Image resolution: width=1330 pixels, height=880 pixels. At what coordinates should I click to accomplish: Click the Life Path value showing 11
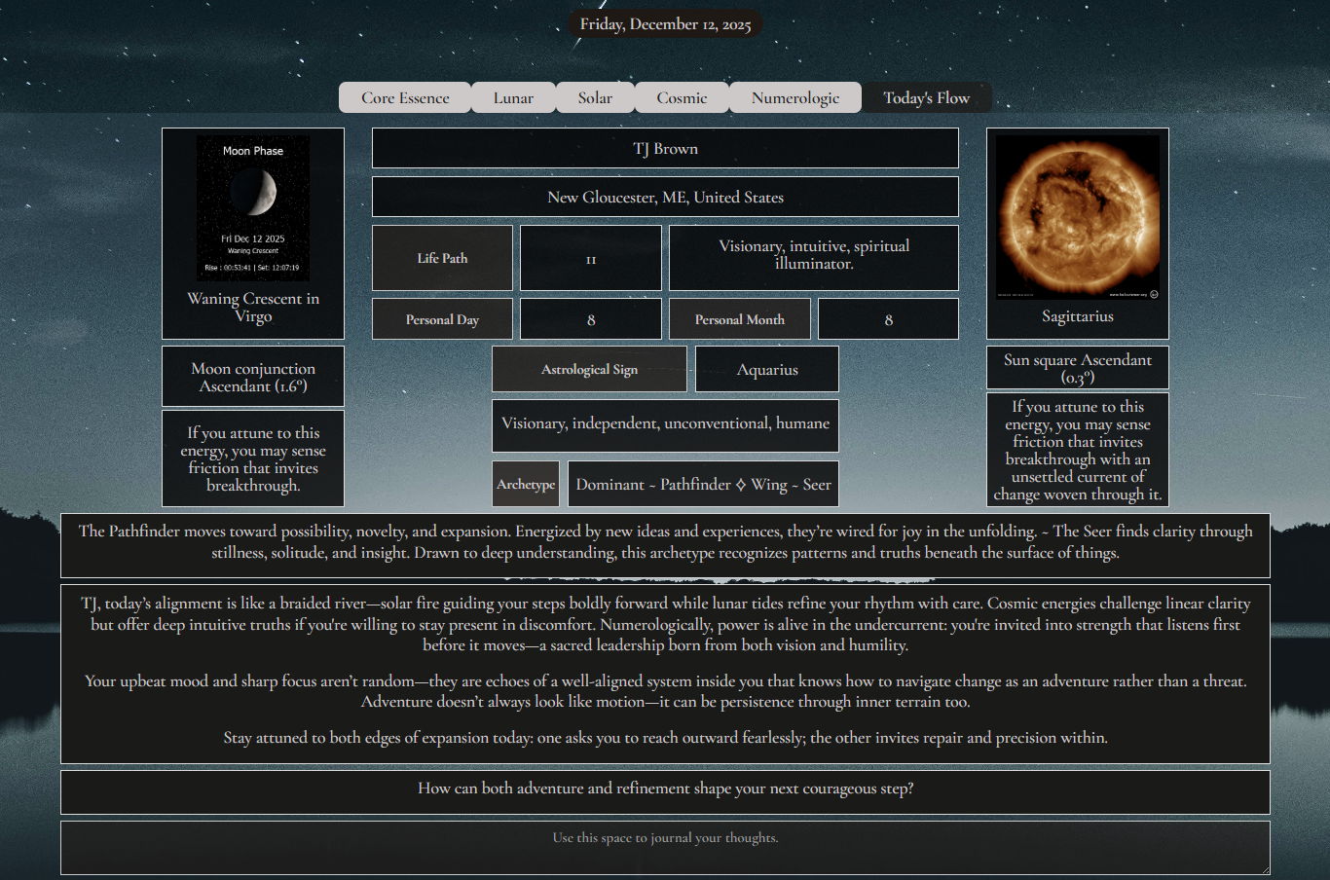click(591, 258)
